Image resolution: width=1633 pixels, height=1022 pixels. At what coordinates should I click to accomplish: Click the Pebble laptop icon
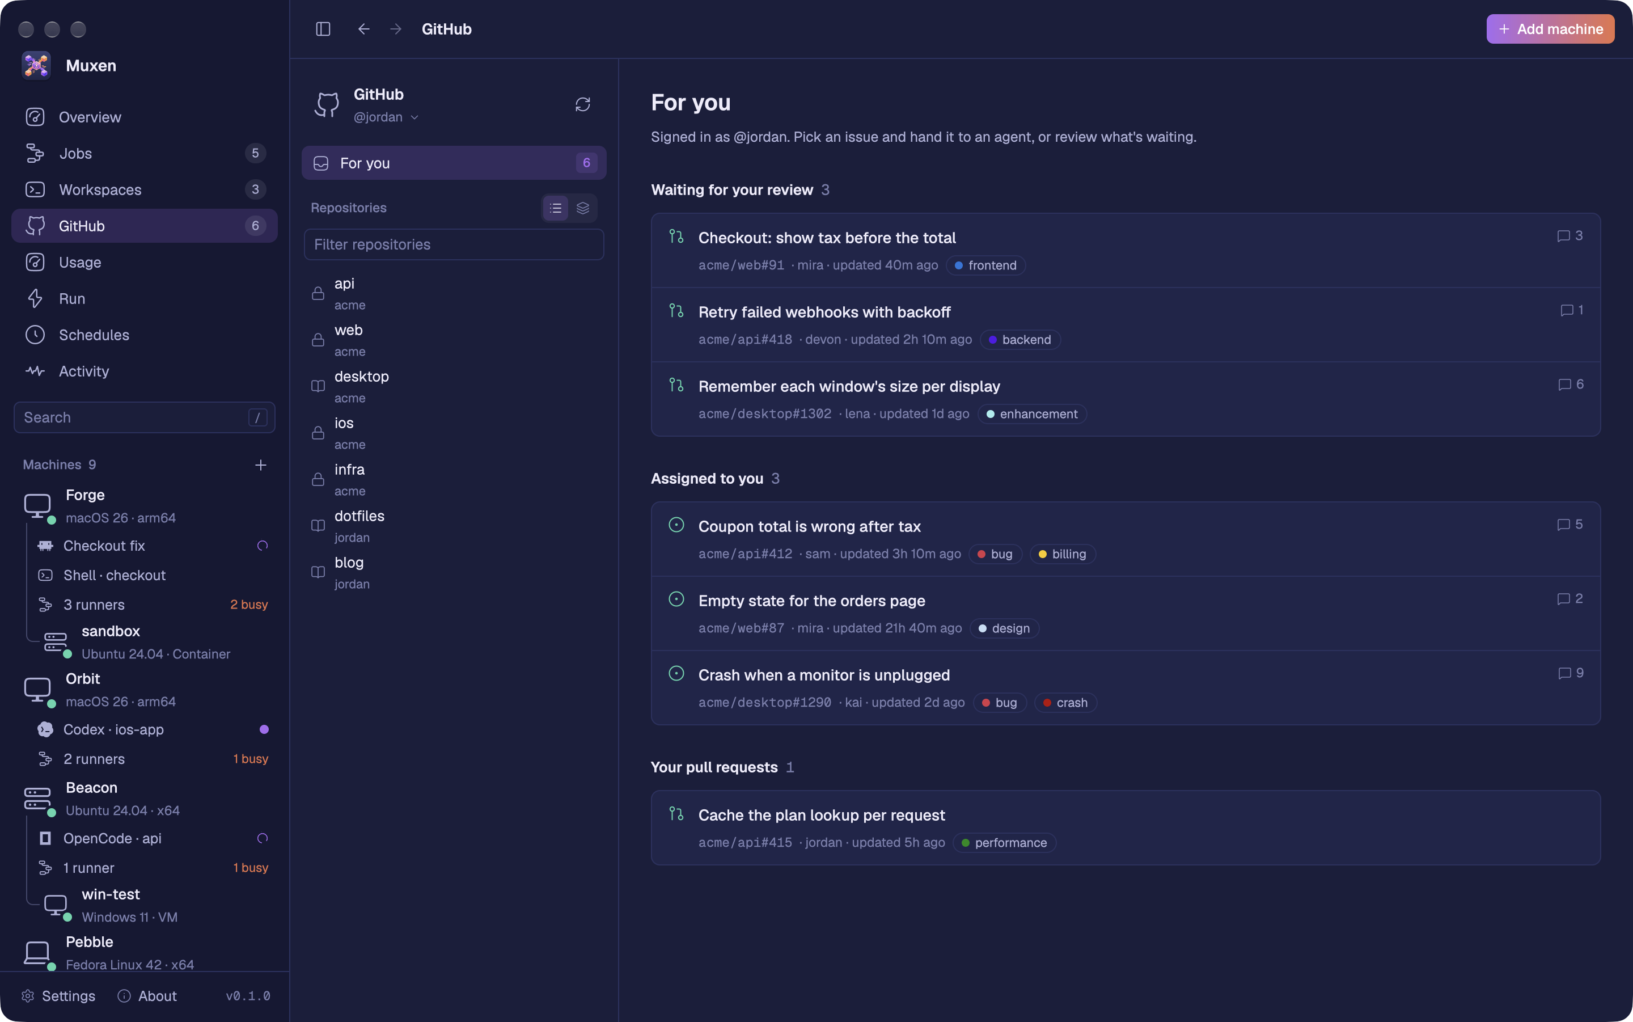[37, 952]
